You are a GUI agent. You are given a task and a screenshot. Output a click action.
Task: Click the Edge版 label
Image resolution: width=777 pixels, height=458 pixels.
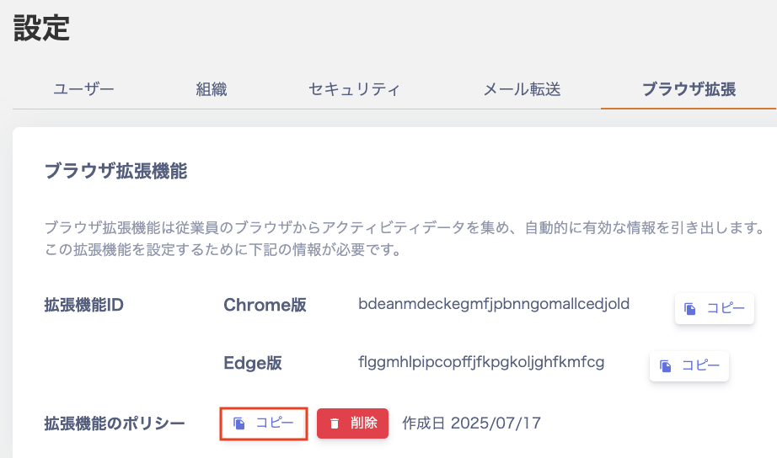tap(252, 364)
